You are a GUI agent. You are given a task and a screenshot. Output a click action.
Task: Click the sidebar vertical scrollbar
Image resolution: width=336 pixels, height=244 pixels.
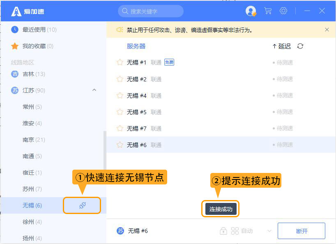point(105,151)
